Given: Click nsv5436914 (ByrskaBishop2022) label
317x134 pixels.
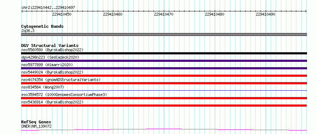Looking at the screenshot, I should pyautogui.click(x=52, y=102).
